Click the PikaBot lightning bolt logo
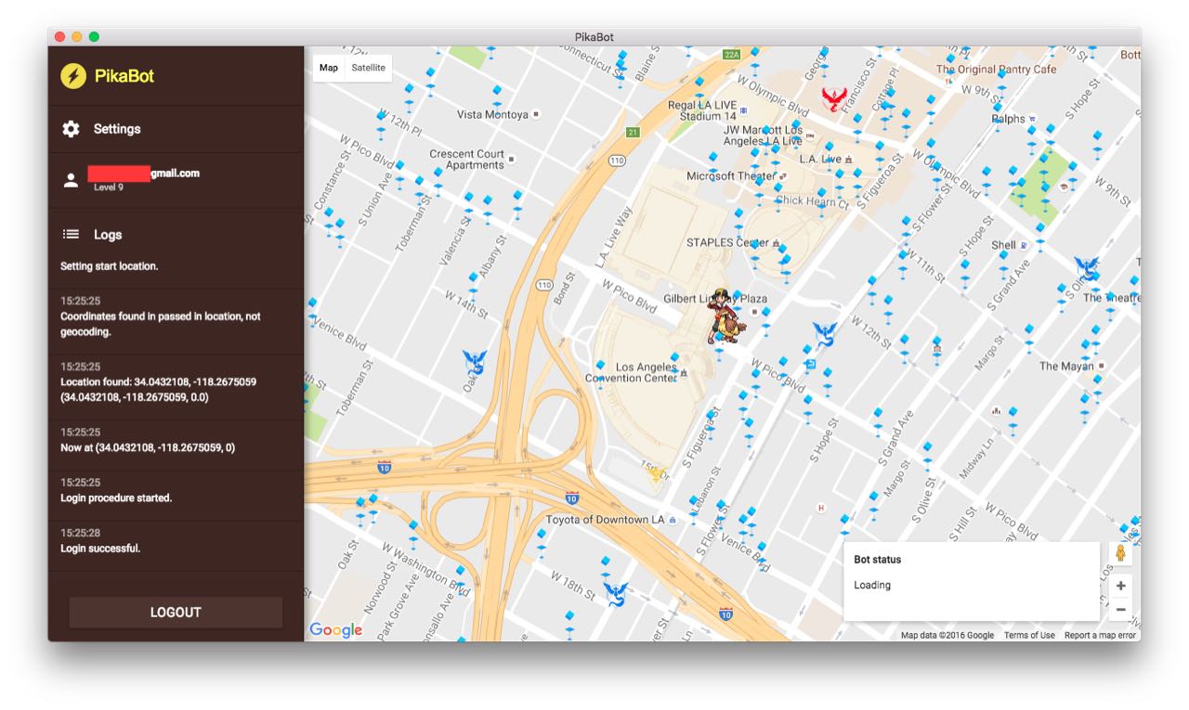The width and height of the screenshot is (1189, 710). 73,76
